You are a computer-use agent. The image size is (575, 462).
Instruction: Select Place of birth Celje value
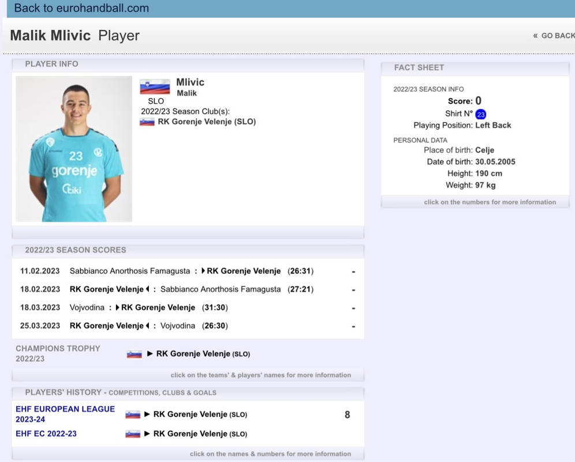(484, 150)
